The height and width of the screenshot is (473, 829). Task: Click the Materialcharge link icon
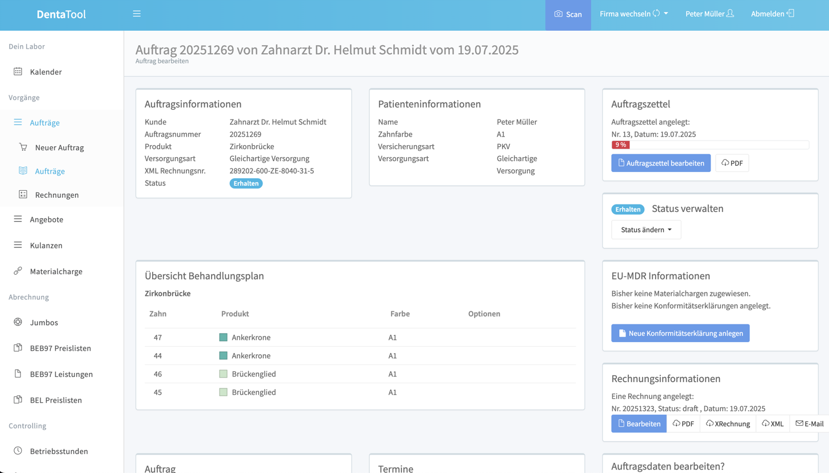click(18, 271)
